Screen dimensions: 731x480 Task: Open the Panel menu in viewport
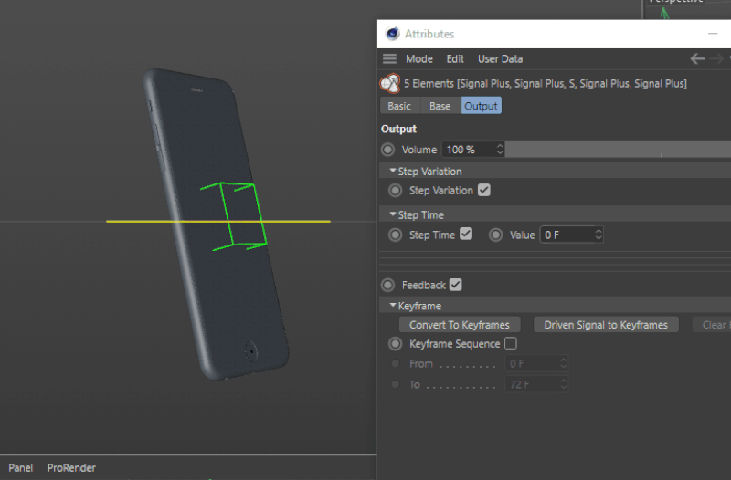[x=20, y=468]
